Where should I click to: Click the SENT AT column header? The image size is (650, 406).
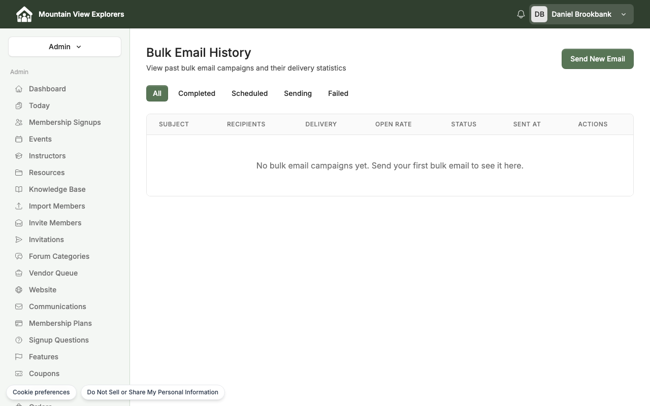[x=527, y=124]
